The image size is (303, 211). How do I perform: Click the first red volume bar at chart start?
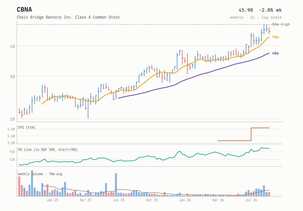pyautogui.click(x=19, y=186)
